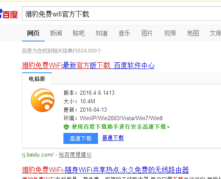
Task: Click the 普通下载 link
Action: (113, 138)
